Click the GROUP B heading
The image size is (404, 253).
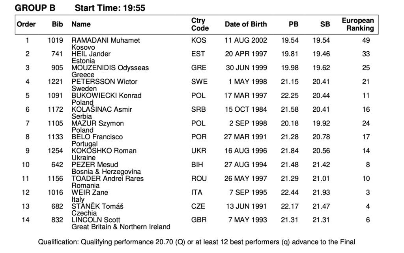(35, 8)
